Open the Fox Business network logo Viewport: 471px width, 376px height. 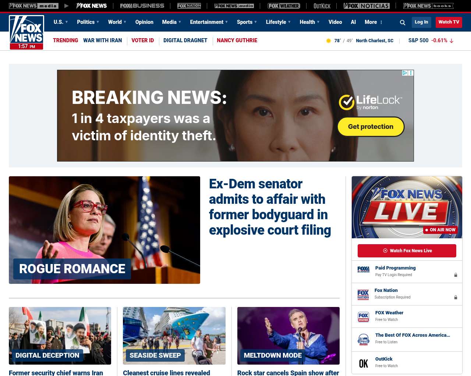point(142,6)
